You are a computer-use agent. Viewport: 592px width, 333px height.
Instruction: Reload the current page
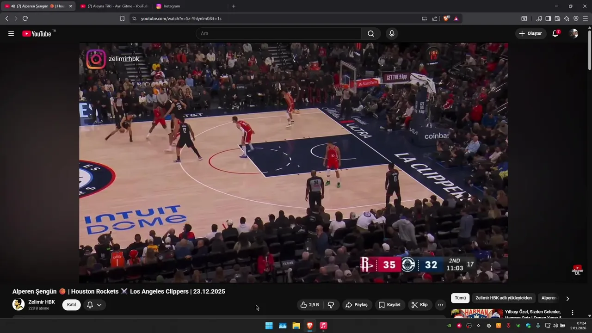click(x=25, y=18)
